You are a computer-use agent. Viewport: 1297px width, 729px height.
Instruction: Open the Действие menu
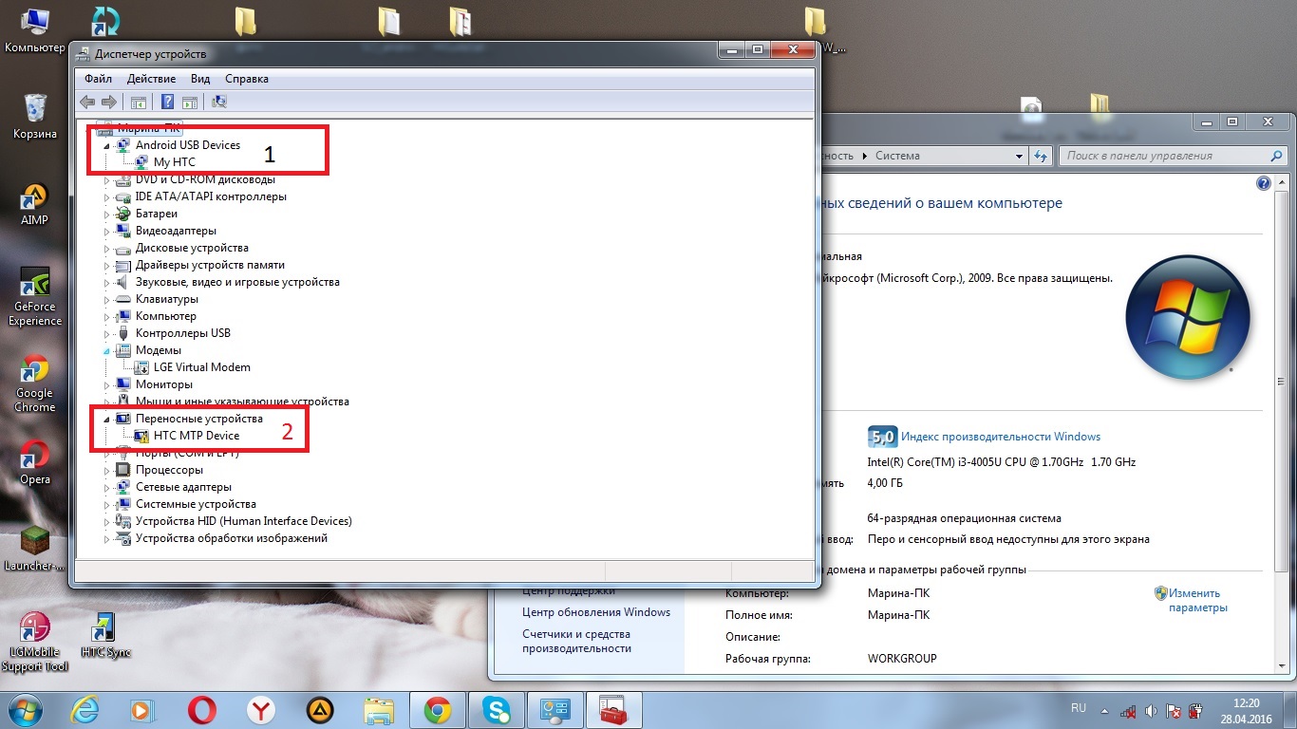pos(151,79)
